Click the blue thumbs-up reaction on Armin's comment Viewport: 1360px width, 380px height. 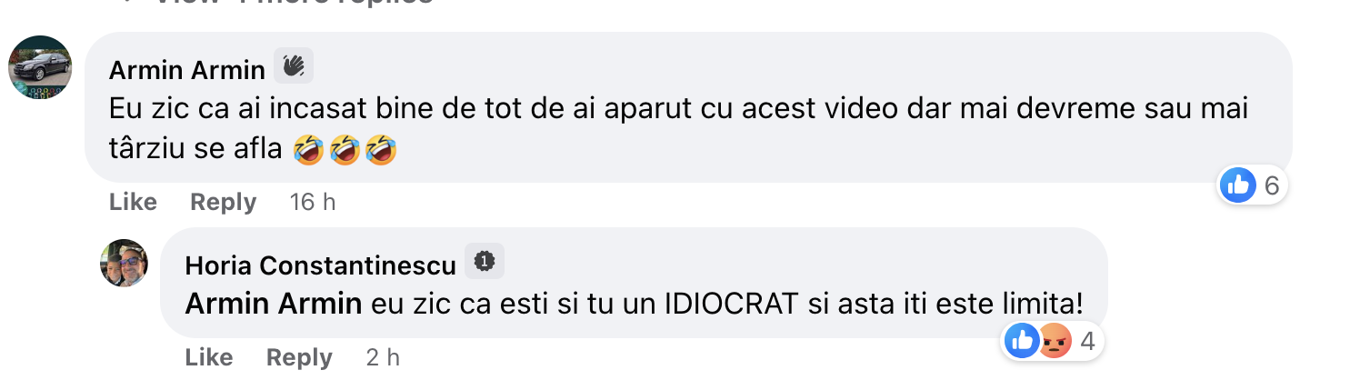1238,186
